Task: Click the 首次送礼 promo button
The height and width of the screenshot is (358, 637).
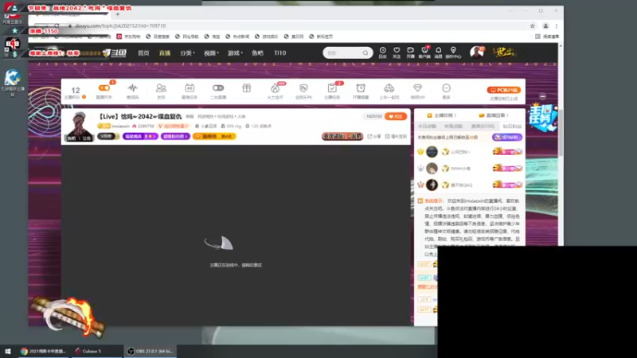Action: click(342, 136)
